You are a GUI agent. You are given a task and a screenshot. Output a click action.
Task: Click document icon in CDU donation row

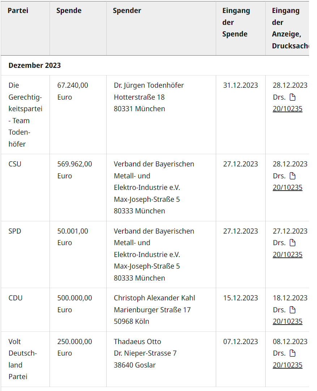(292, 310)
